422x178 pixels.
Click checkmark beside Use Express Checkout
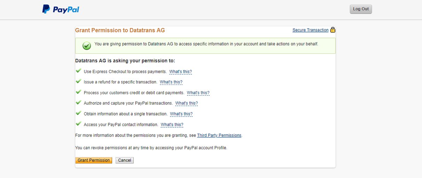click(x=78, y=71)
